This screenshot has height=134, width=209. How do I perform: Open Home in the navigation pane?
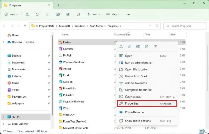point(13,35)
